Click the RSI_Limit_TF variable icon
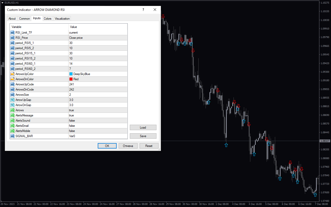This screenshot has width=331, height=207. pyautogui.click(x=12, y=33)
